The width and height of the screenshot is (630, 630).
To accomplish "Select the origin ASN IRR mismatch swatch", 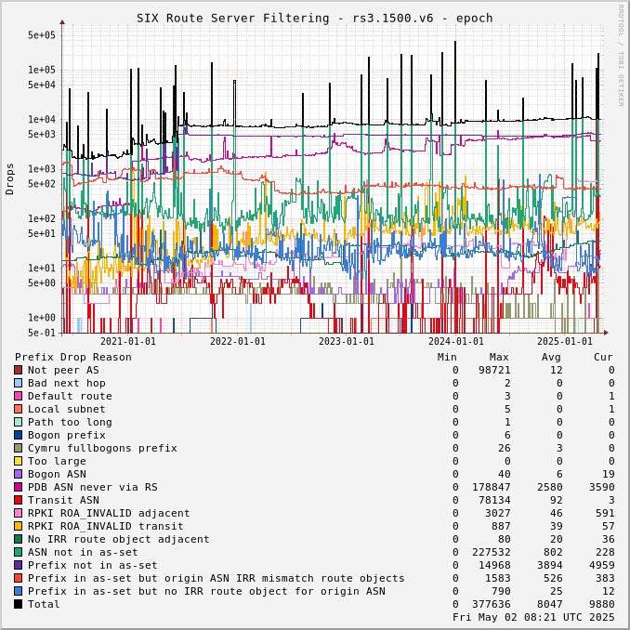I will click(18, 578).
